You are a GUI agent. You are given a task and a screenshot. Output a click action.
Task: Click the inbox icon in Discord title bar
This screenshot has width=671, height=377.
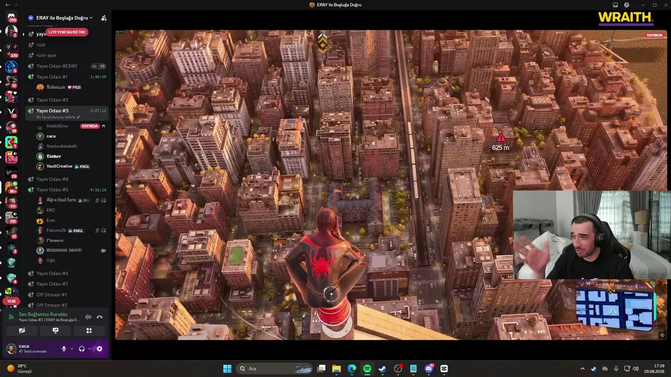pos(615,5)
